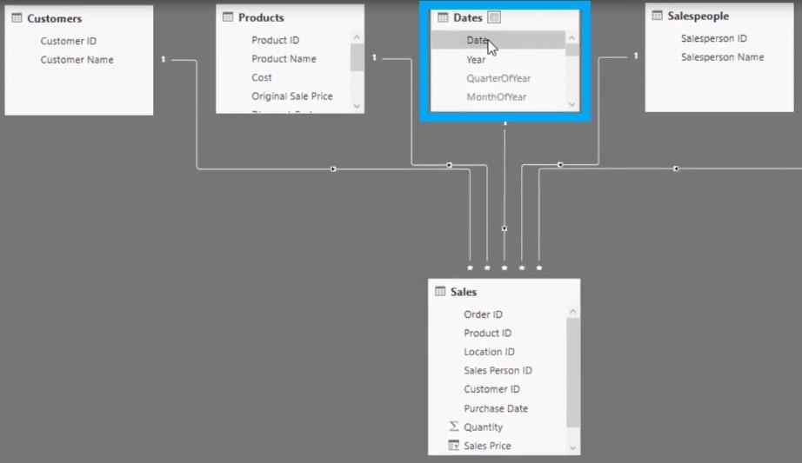Select the Year field in Dates table

[x=476, y=60]
